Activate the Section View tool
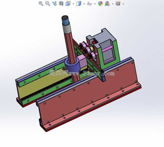Image resolution: width=164 pixels, height=147 pixels. click(61, 4)
